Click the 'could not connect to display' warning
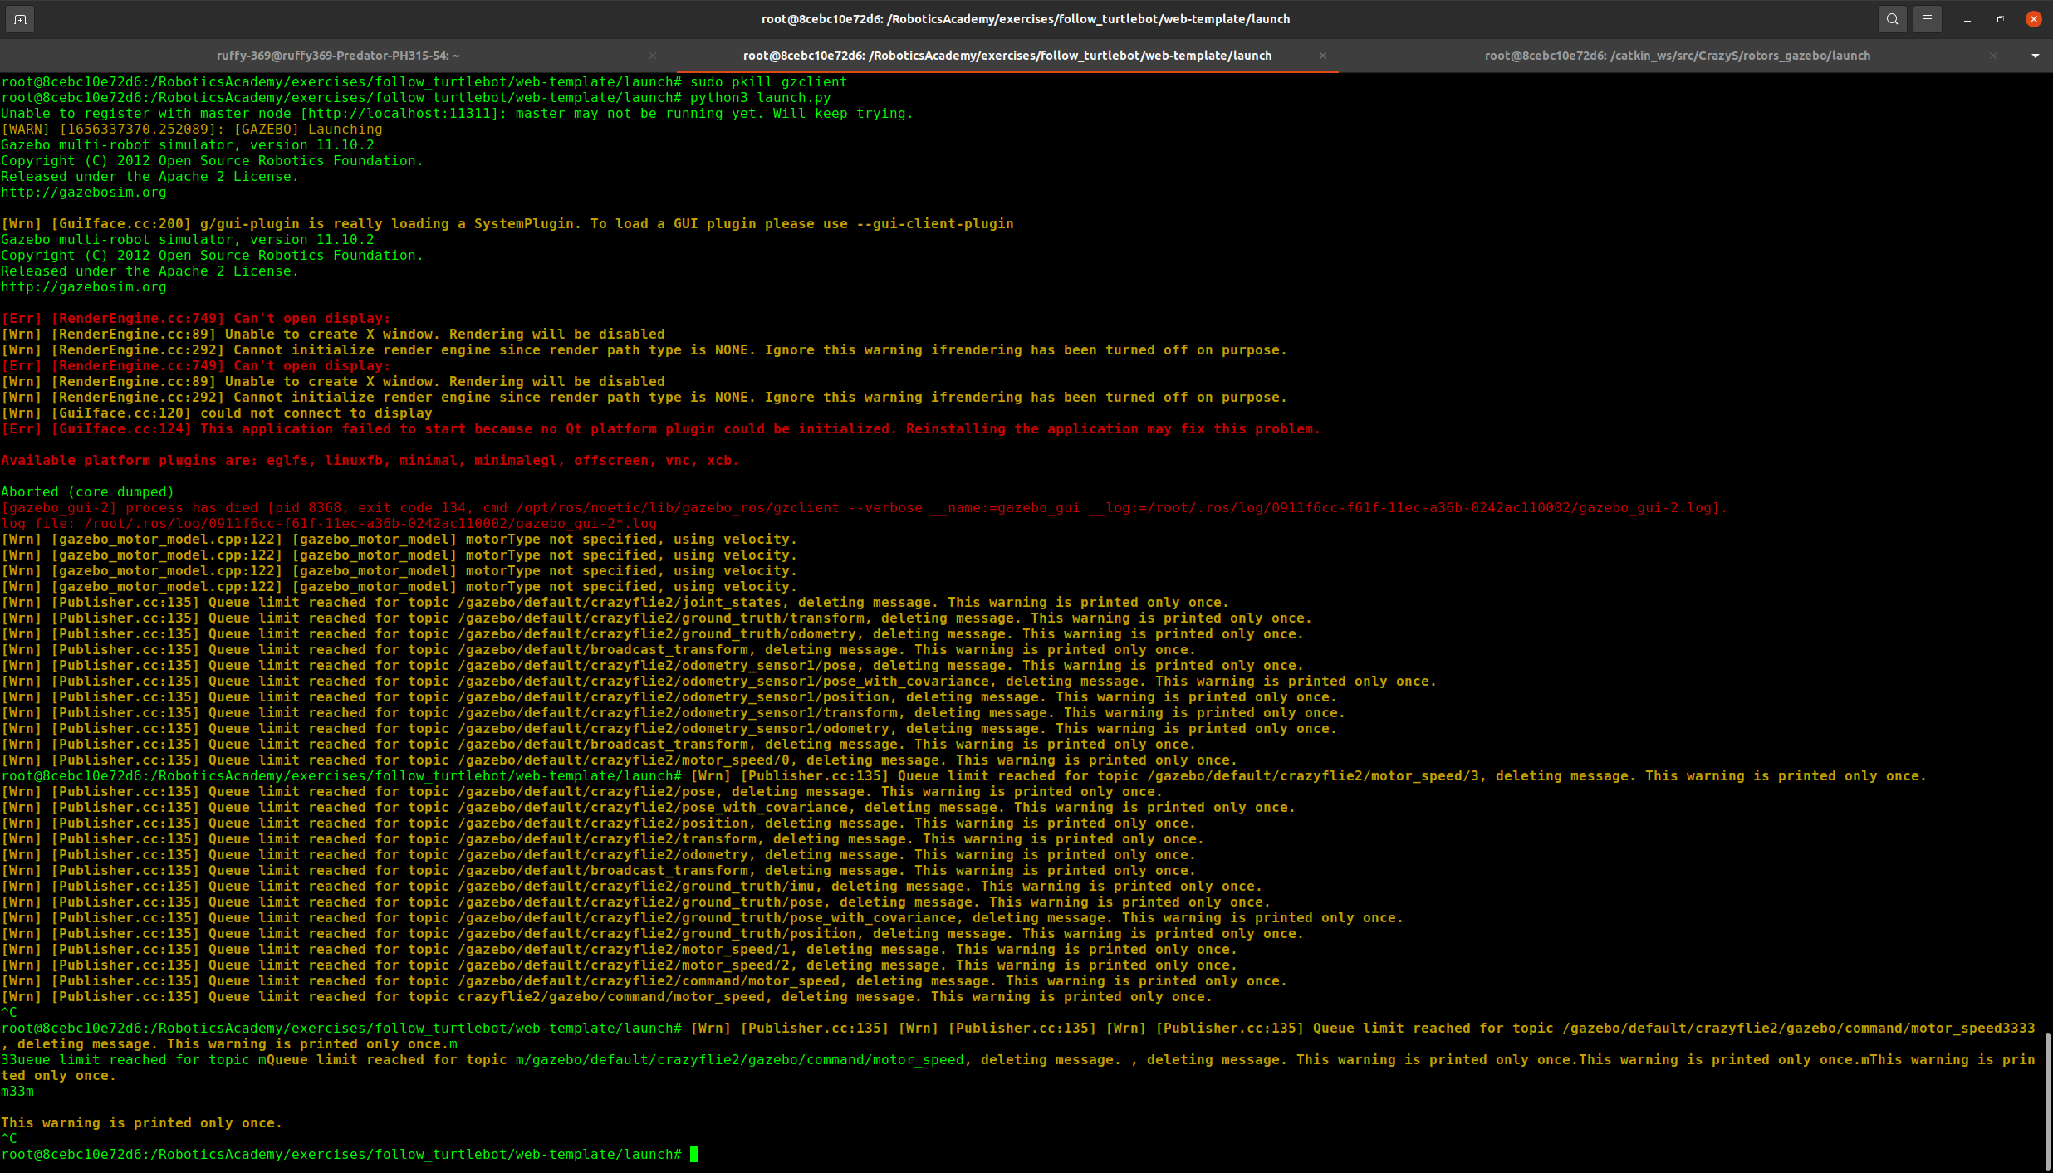 (x=217, y=413)
